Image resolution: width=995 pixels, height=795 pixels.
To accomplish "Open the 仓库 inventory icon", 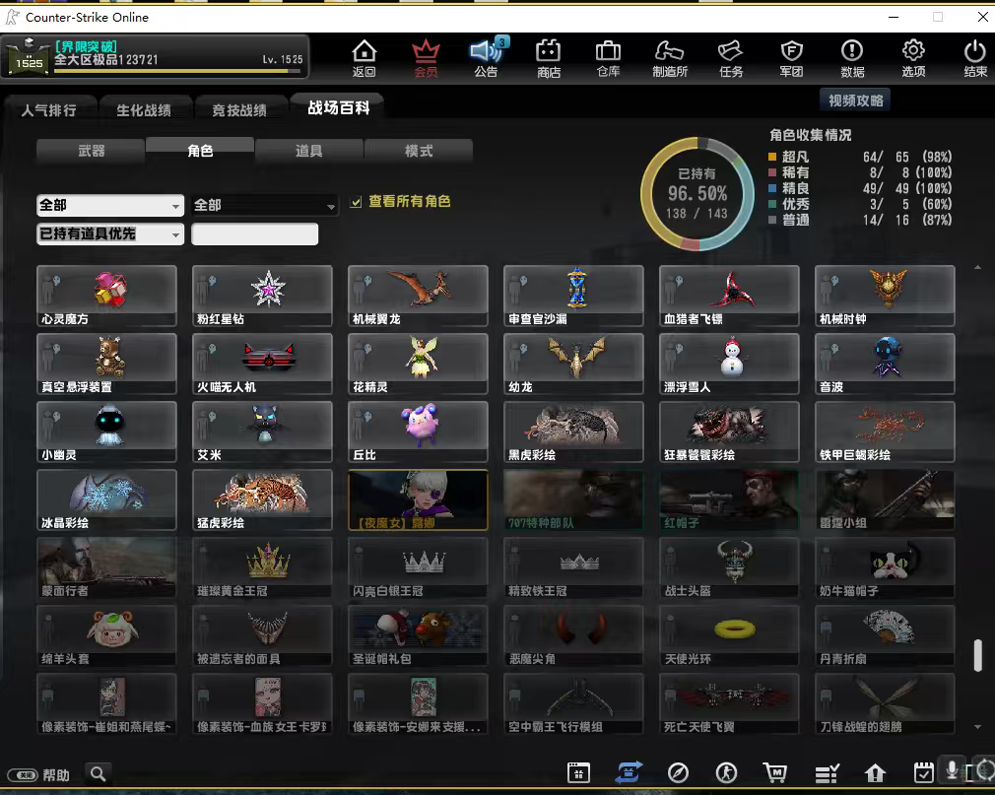I will 609,58.
